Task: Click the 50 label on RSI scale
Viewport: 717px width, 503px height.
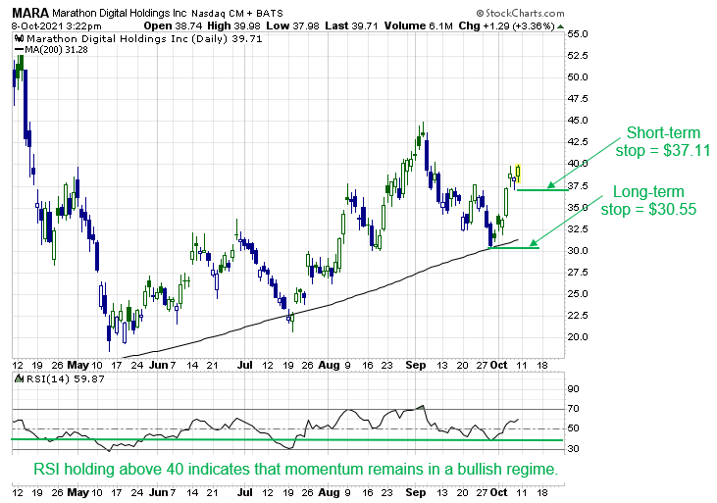Action: point(574,428)
